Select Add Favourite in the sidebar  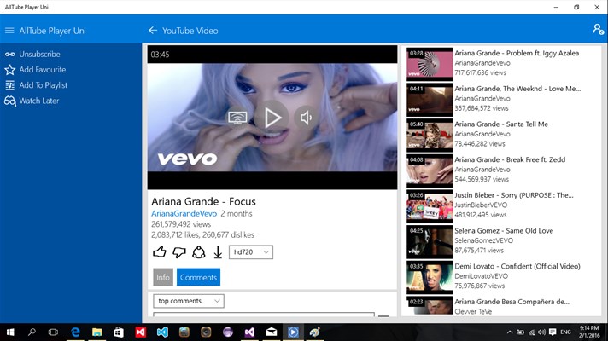click(x=35, y=70)
